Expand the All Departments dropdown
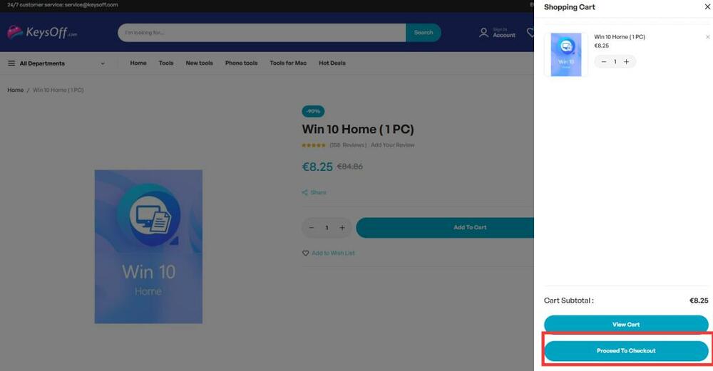The image size is (713, 371). pyautogui.click(x=56, y=63)
